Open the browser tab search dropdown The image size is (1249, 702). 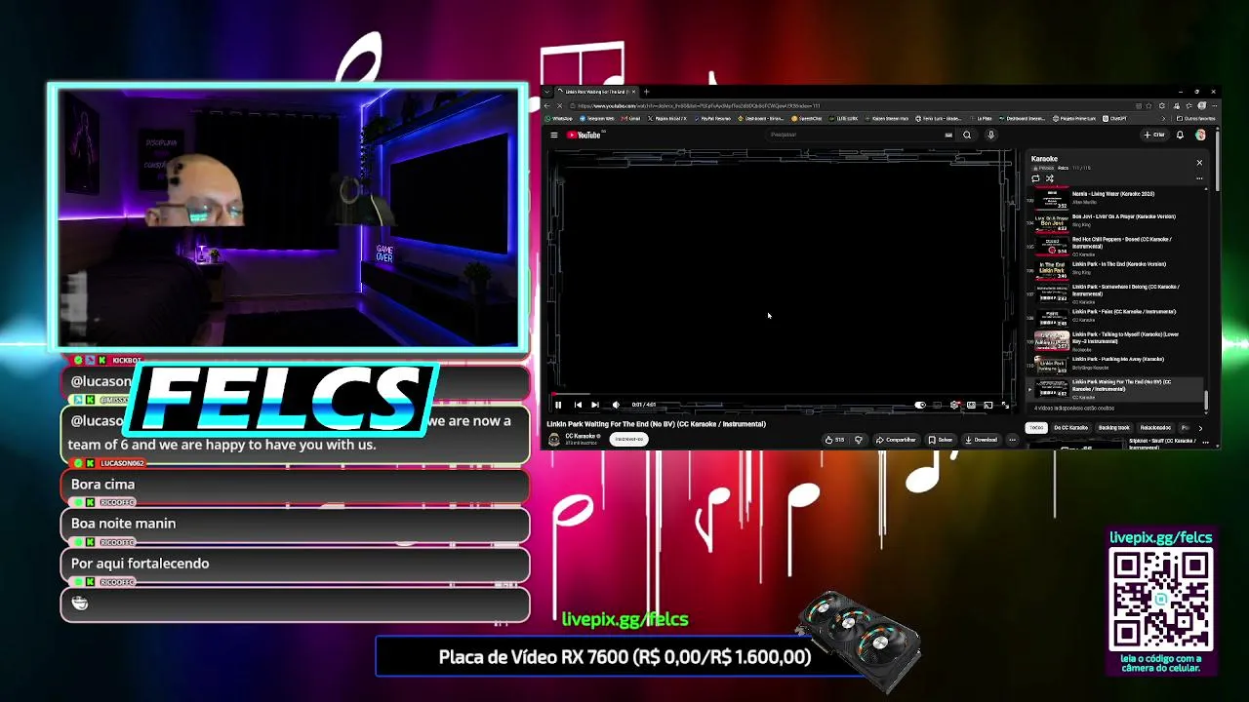pos(547,92)
